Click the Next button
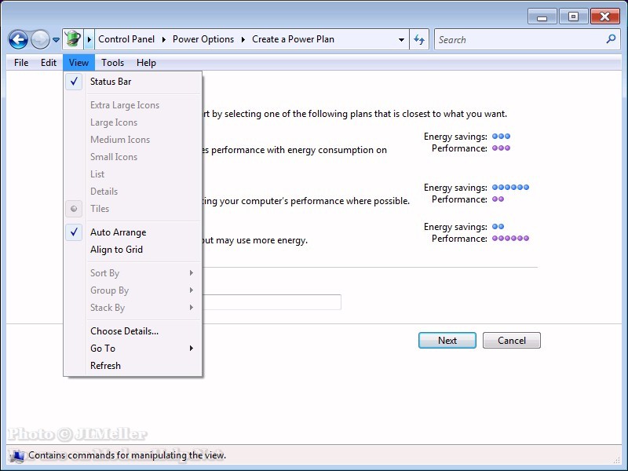 coord(447,341)
